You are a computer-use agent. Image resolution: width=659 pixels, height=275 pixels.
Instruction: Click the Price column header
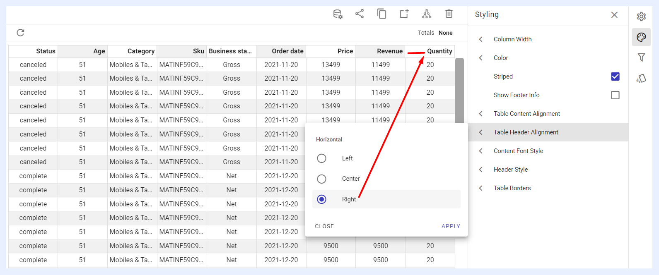[331, 51]
